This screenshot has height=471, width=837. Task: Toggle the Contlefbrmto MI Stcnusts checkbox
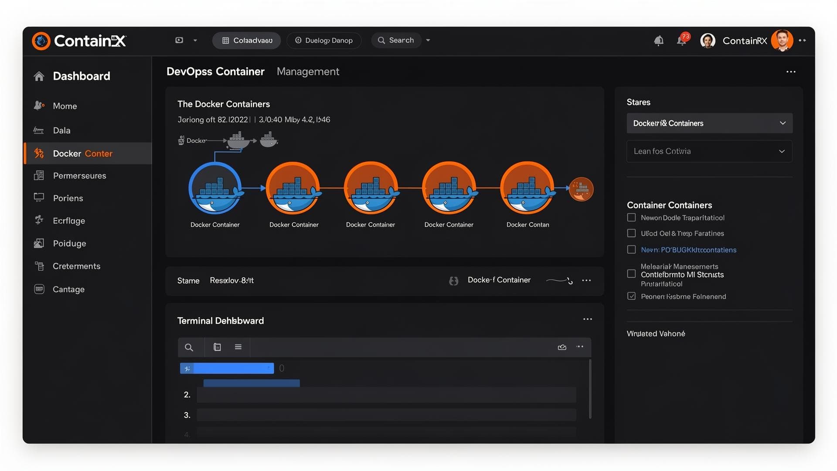pyautogui.click(x=631, y=274)
